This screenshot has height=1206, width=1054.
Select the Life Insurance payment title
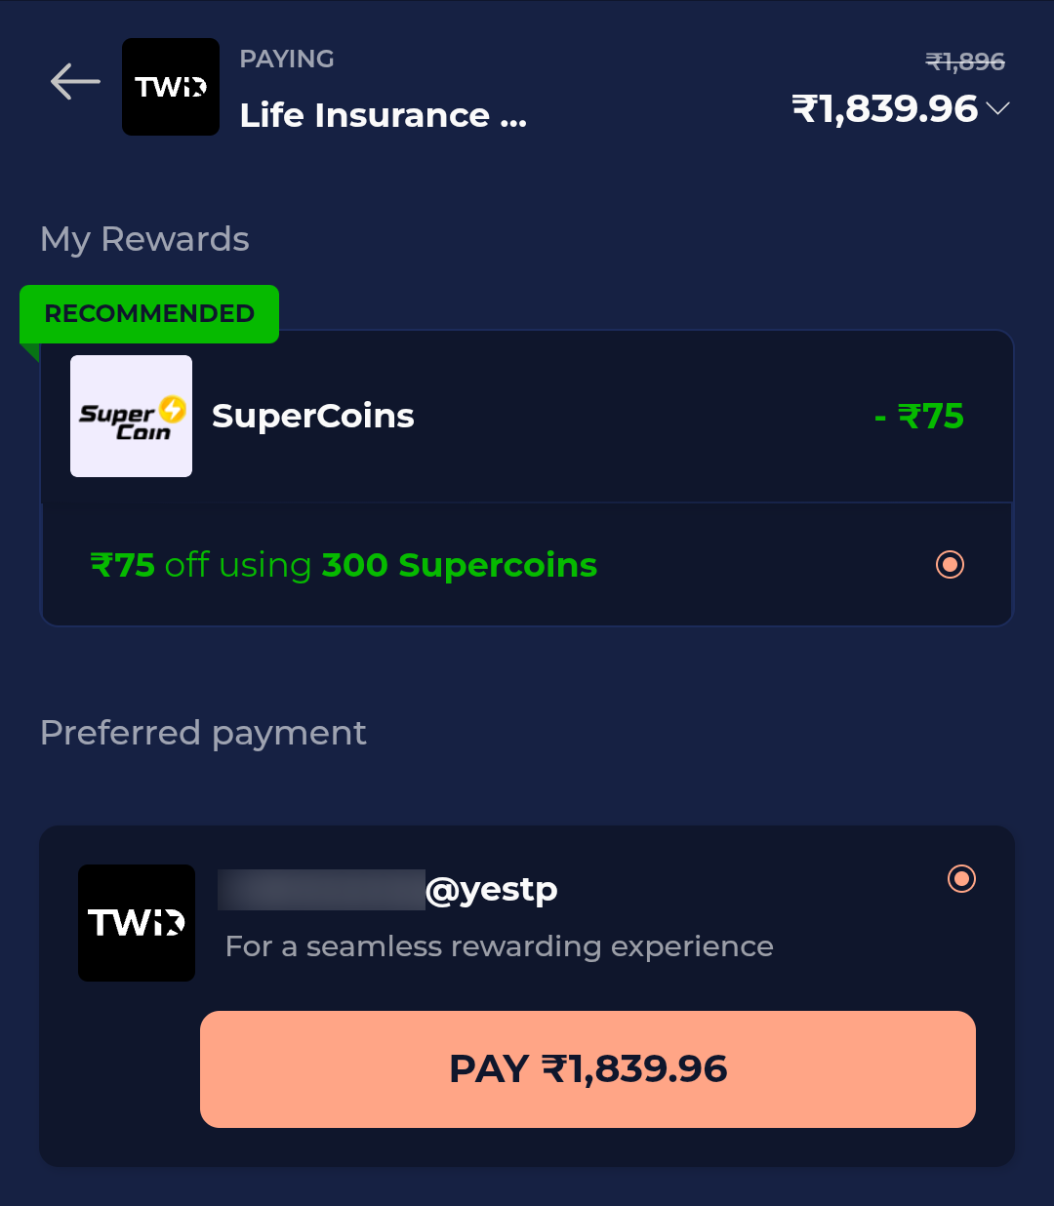382,114
